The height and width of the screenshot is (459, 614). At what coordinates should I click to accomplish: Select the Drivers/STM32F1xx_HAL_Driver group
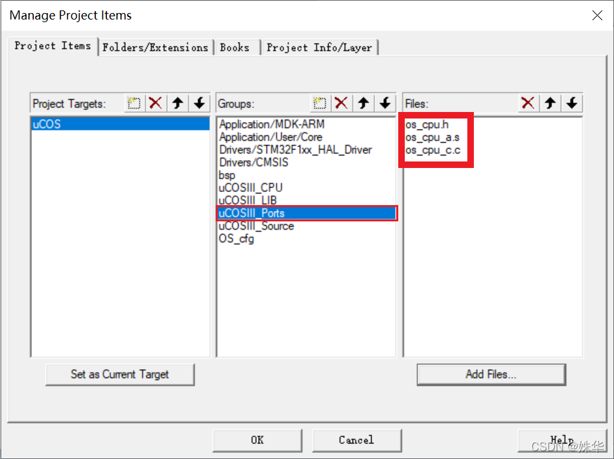coord(306,150)
